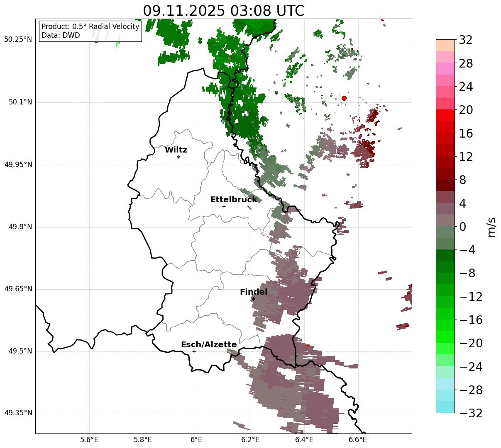Click the colorbar tick label 8
501x448 pixels.
coord(462,180)
